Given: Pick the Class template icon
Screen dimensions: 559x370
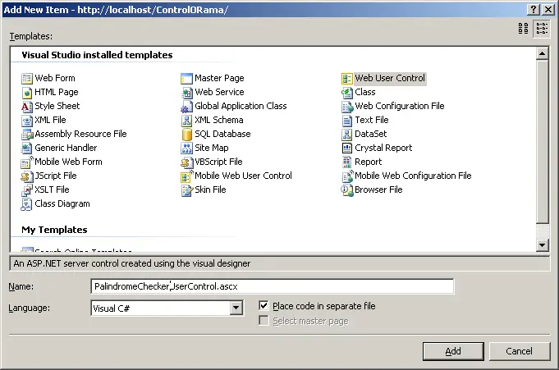Looking at the screenshot, I should [x=347, y=93].
